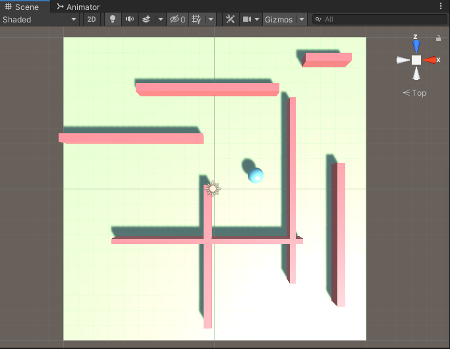Click the white bottom axis cone
The image size is (450, 349).
tap(416, 74)
